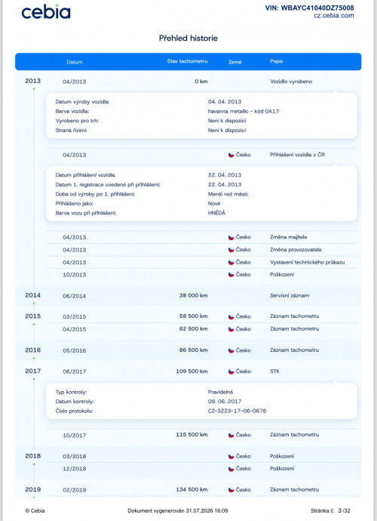This screenshot has height=521, width=377.
Task: Click the VIN number in the header
Action: coord(309,8)
